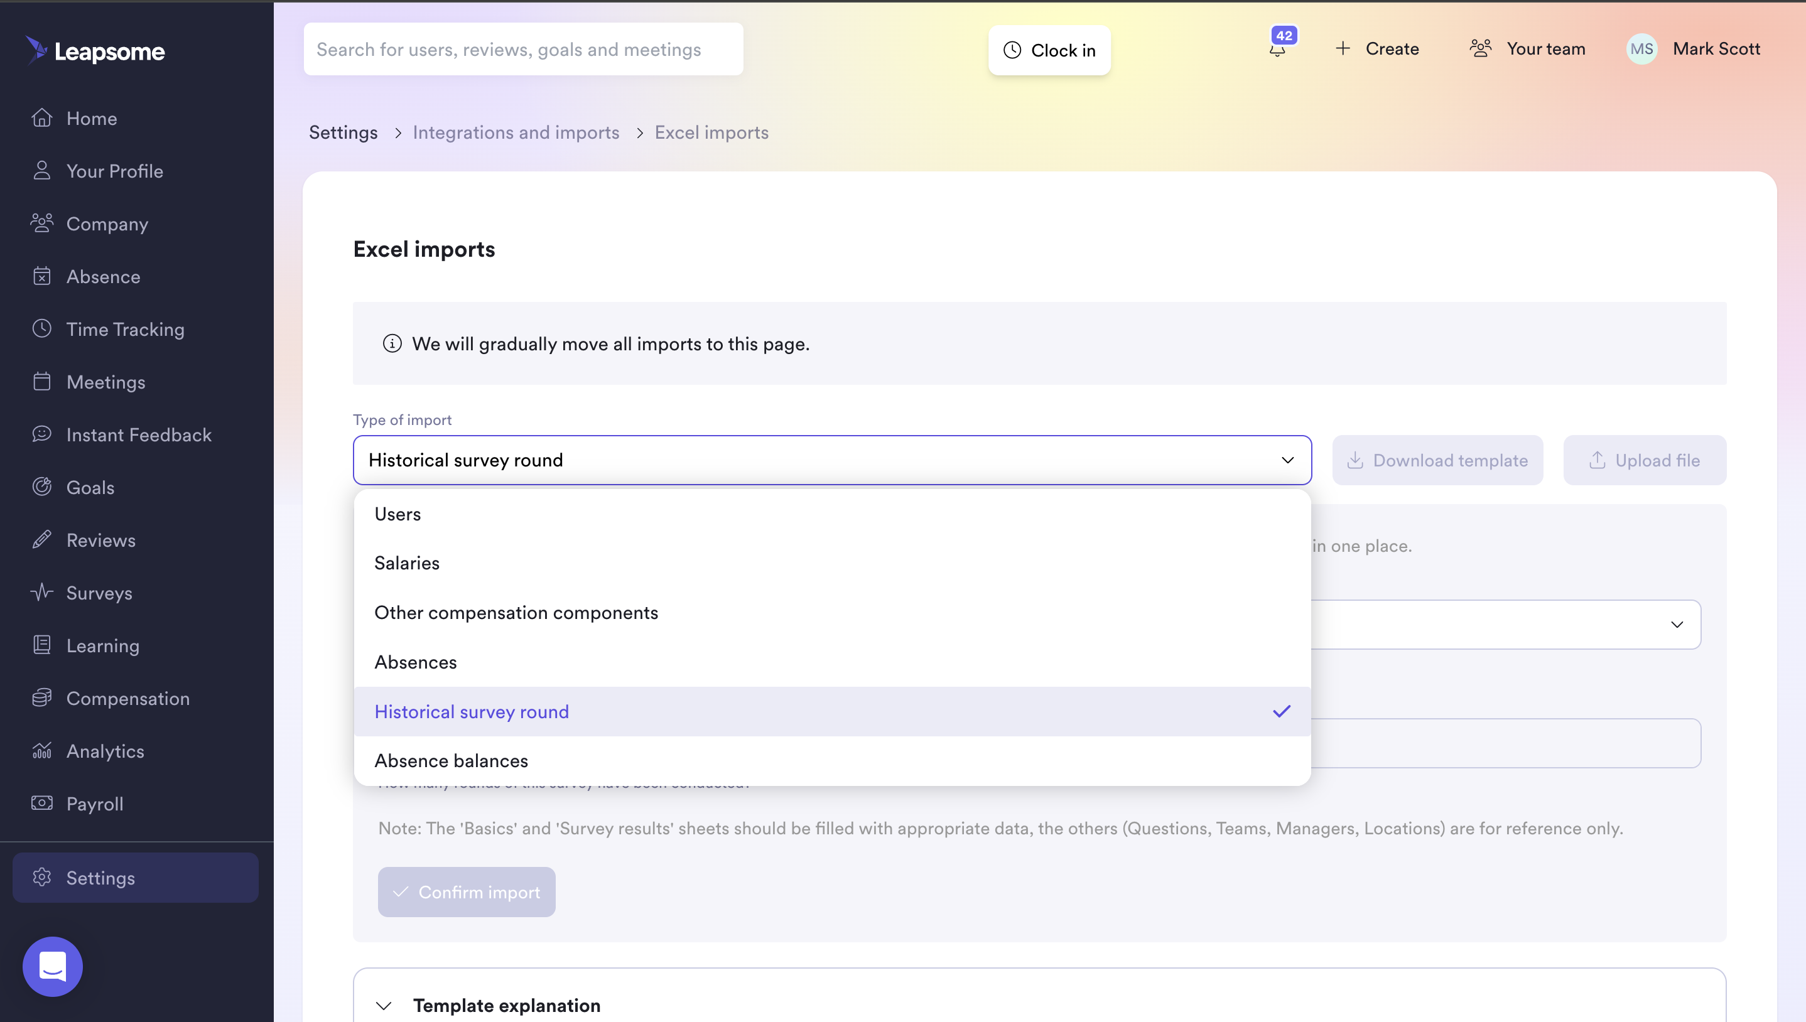Select Absences import type

pyautogui.click(x=833, y=662)
